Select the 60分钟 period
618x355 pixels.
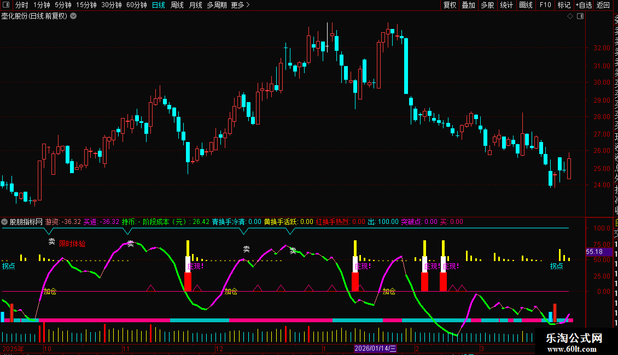point(137,5)
